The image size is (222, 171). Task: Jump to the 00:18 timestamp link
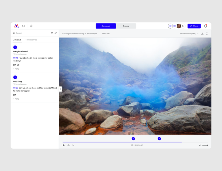point(16,58)
